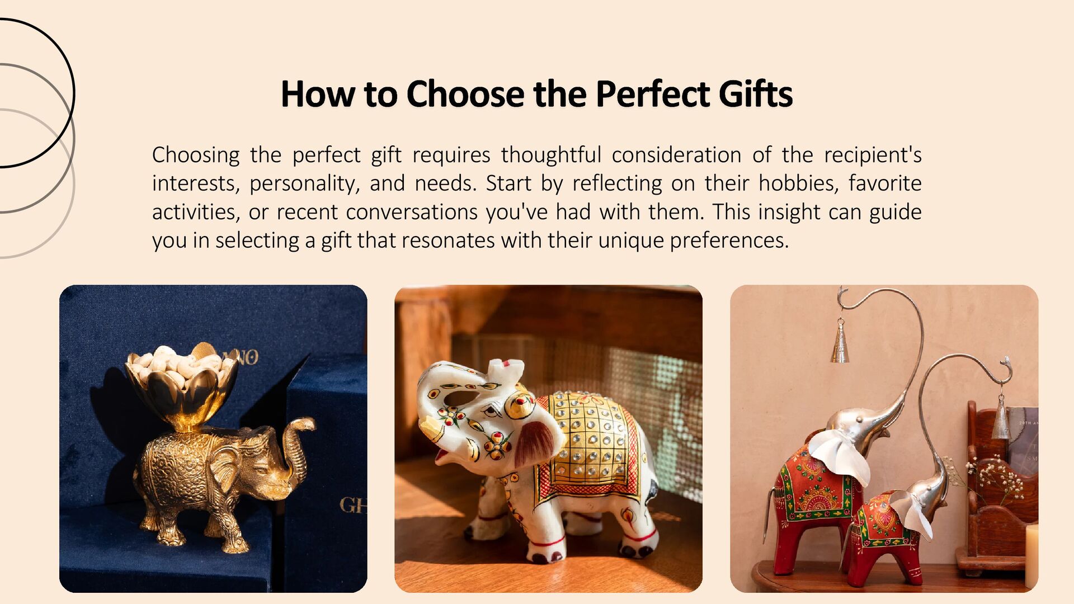The height and width of the screenshot is (604, 1074).
Task: Click the word 'Choosing' starting the paragraph
Action: coord(196,155)
